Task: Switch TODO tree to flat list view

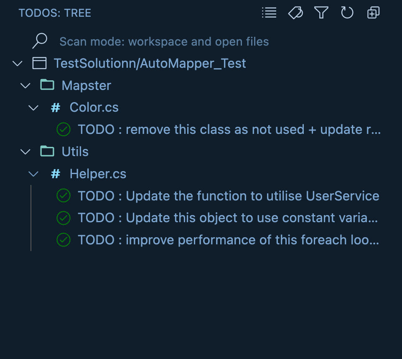Action: pyautogui.click(x=269, y=13)
